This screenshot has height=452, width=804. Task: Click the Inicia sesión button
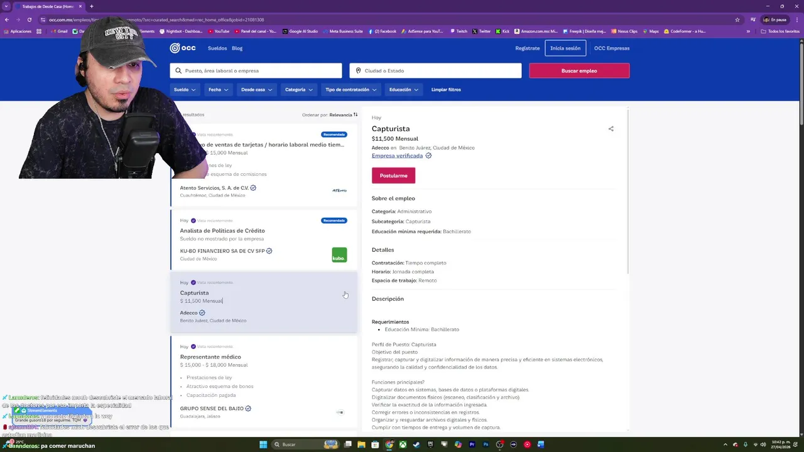565,48
